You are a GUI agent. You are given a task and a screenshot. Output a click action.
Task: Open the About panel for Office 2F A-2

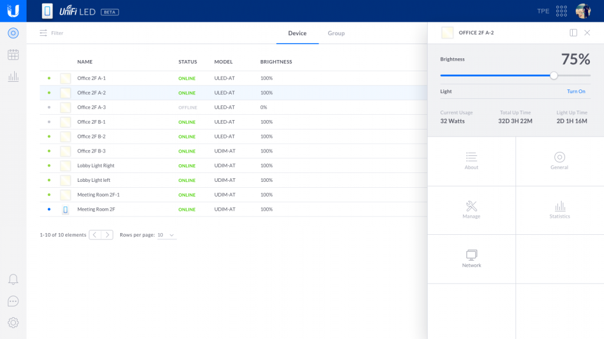coord(471,160)
